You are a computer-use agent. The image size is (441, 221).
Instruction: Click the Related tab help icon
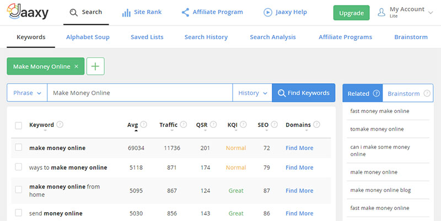[377, 93]
